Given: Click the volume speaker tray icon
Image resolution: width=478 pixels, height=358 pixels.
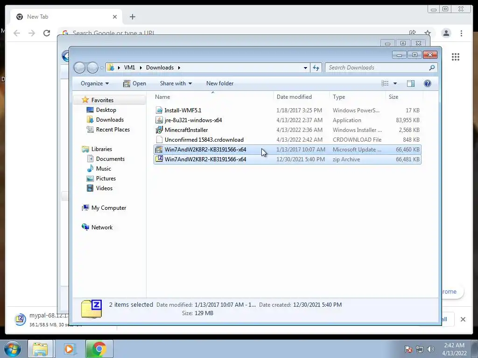Looking at the screenshot, I should [x=431, y=349].
